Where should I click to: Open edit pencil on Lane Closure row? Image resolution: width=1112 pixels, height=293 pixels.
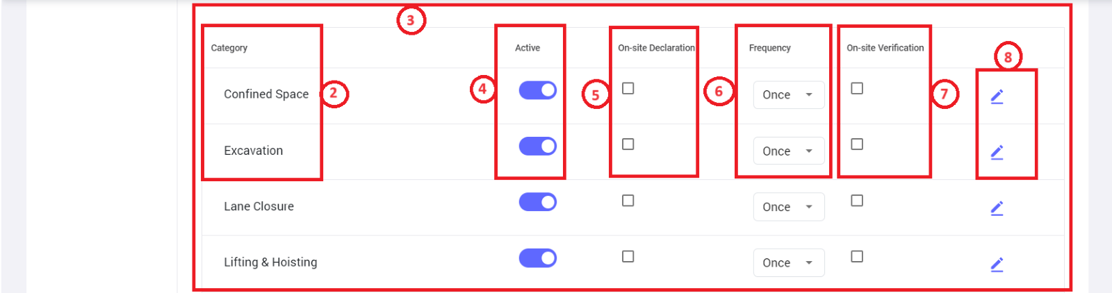tap(997, 208)
